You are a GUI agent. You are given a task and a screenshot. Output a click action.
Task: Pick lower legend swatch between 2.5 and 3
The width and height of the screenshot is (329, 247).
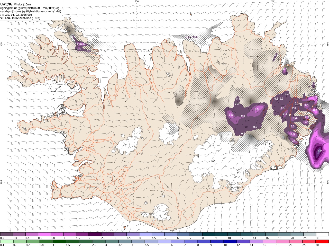tap(99, 241)
